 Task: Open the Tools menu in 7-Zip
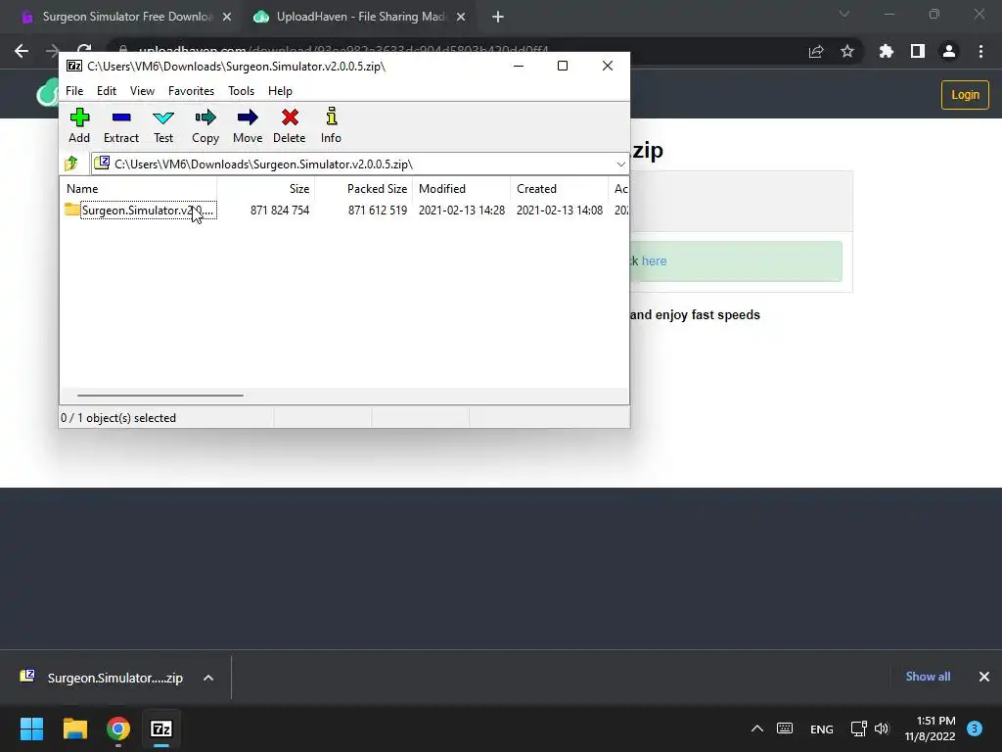point(241,91)
